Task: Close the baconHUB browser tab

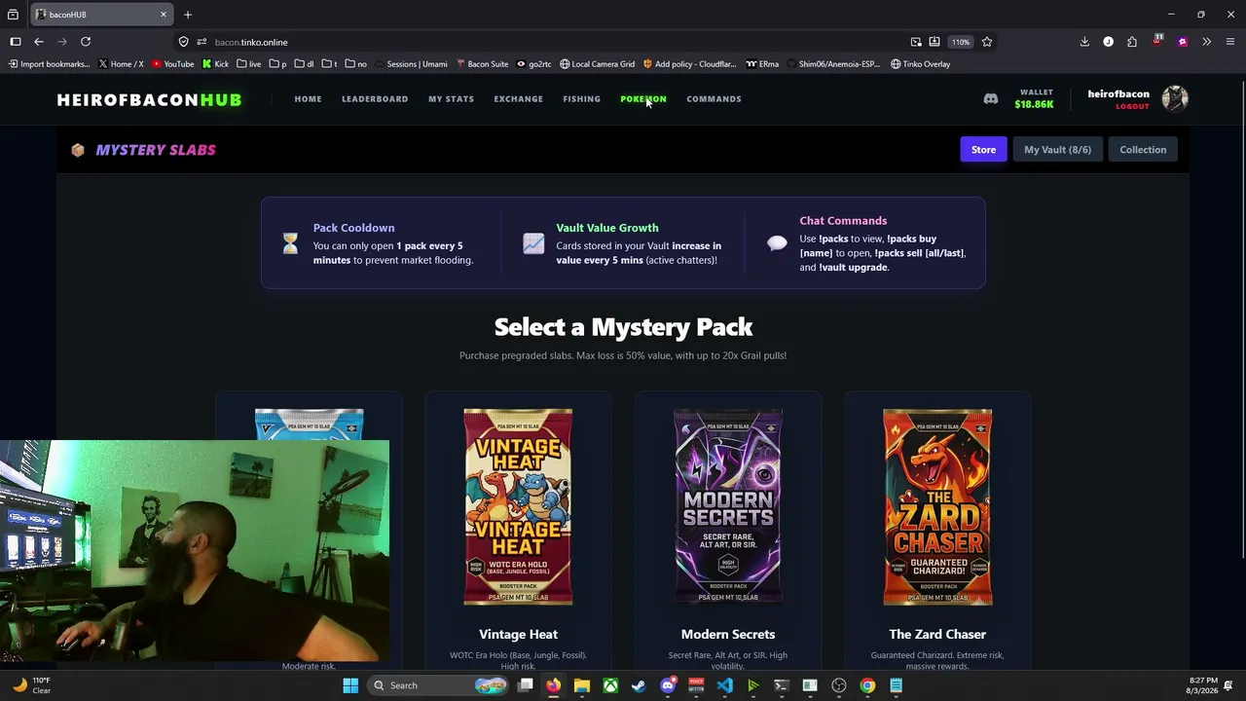Action: (164, 15)
